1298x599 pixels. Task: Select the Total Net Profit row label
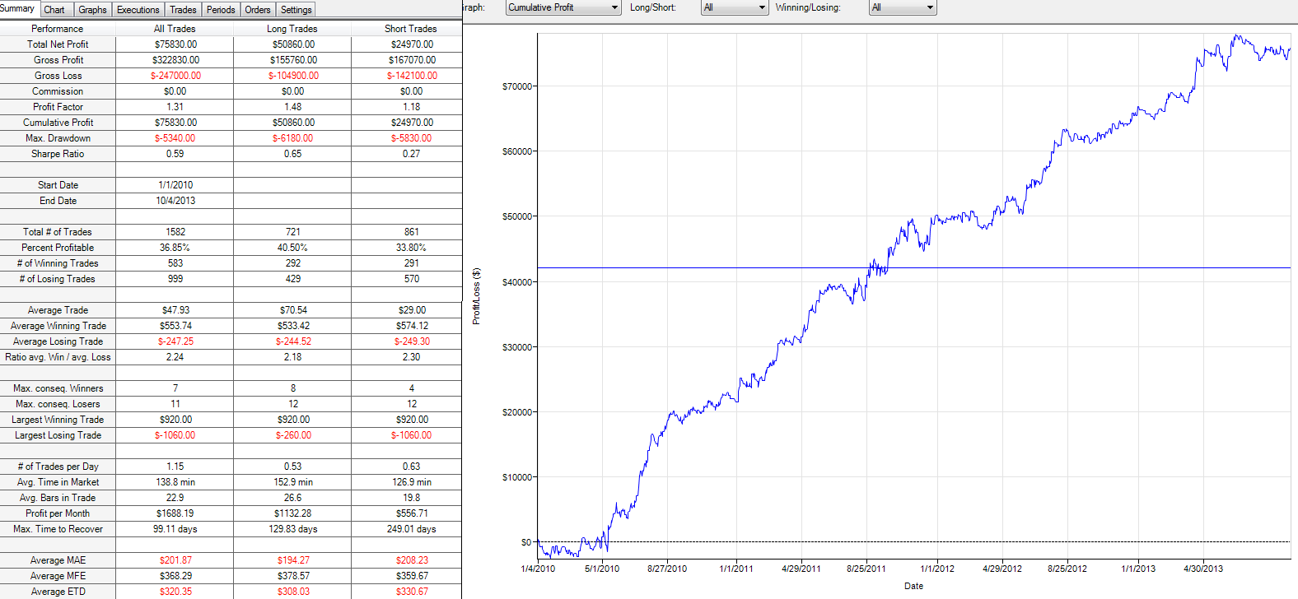pos(58,44)
